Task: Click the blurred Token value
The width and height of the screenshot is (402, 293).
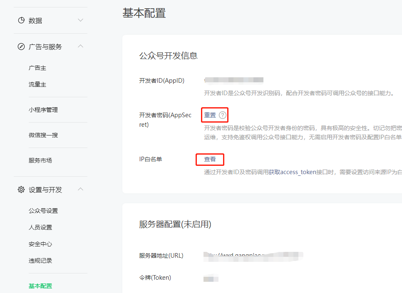Action: [x=211, y=278]
